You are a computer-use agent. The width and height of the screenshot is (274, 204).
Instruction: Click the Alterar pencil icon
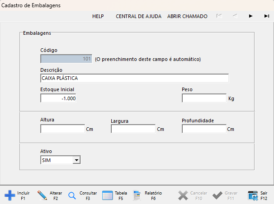pyautogui.click(x=43, y=195)
